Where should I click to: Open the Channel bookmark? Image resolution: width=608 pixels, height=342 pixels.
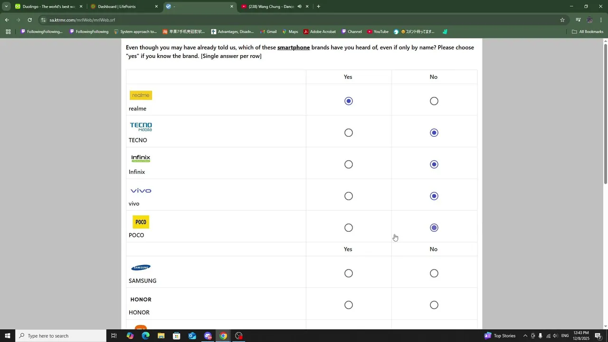[x=351, y=32]
